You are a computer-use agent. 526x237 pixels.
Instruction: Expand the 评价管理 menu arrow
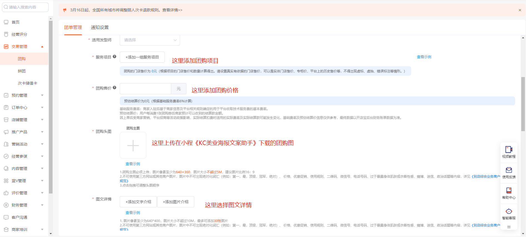[x=42, y=193]
